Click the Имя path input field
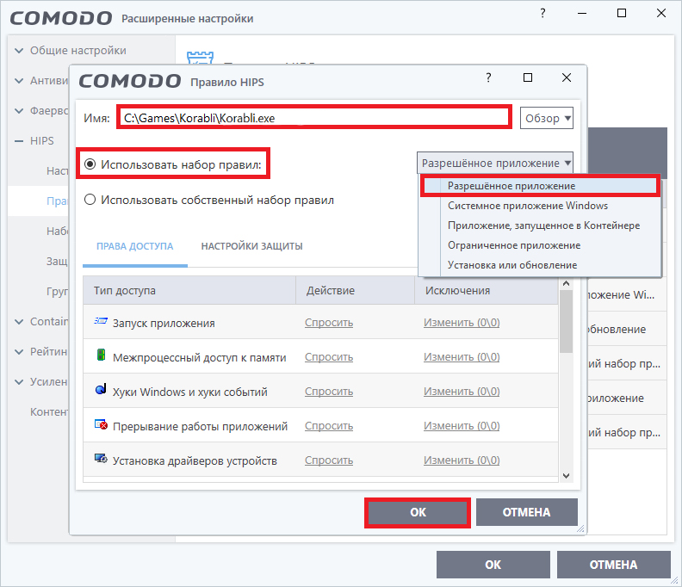Screen dimensions: 682x587 point(313,118)
